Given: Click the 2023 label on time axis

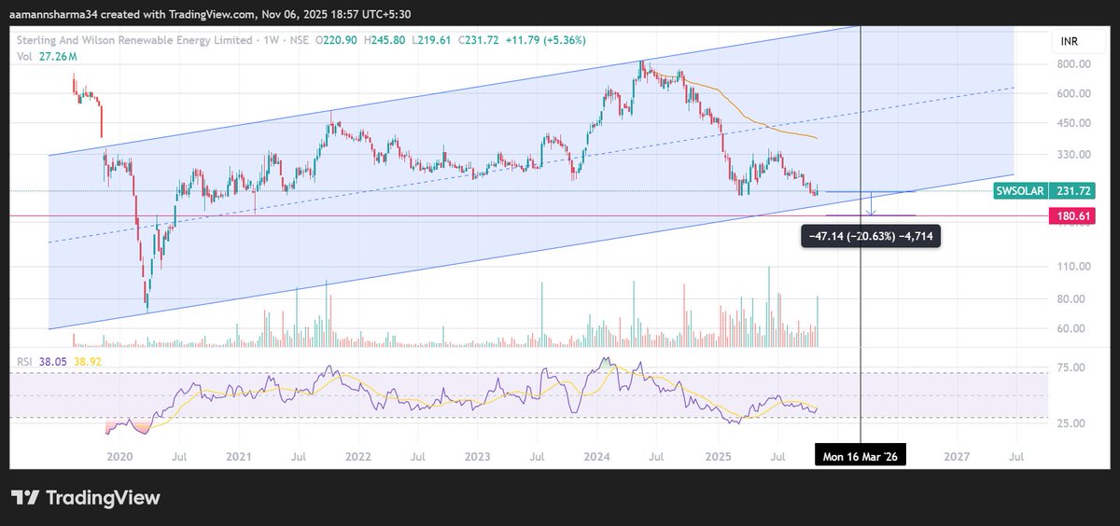Looking at the screenshot, I should pos(477,458).
